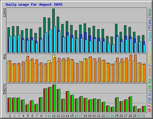Click the dark green Hits bar for day 9
This screenshot has width=153, height=119.
[x=45, y=25]
